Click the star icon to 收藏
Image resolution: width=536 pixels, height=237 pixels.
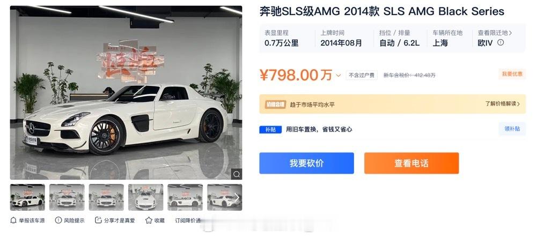coord(149,220)
